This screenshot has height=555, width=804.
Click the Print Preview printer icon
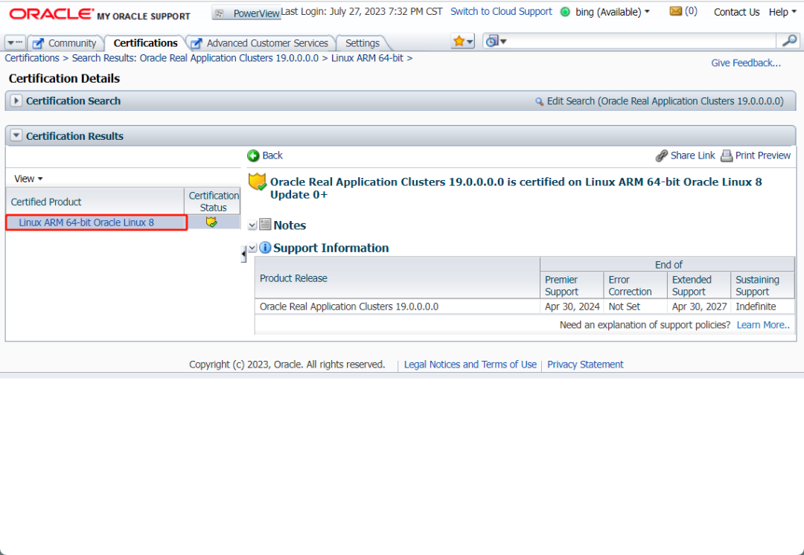click(x=727, y=155)
